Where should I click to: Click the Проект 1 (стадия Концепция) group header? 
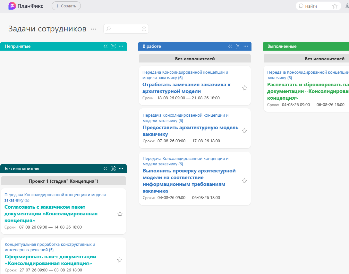64,181
